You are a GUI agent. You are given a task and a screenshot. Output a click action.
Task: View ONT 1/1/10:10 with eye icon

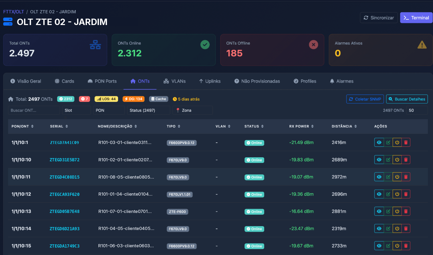coord(379,160)
